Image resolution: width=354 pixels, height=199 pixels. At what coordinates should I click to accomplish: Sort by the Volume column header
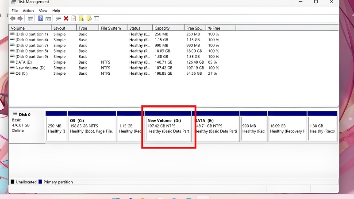coord(30,28)
